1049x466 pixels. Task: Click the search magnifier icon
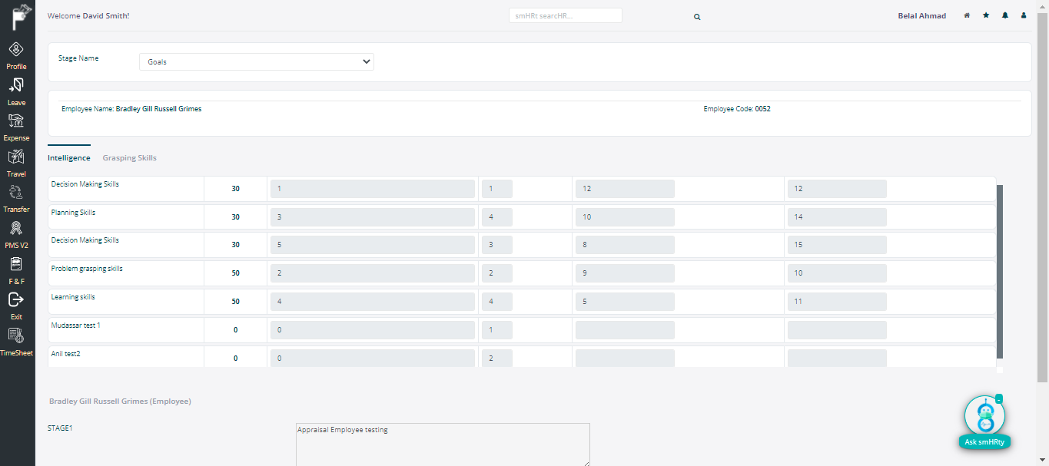[697, 17]
